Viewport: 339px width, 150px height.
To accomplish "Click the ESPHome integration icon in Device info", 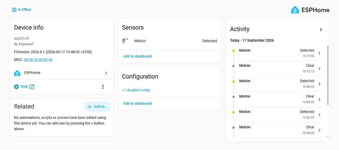I will point(17,73).
